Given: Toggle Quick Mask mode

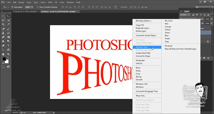Looking at the screenshot, I should (x=3, y=67).
